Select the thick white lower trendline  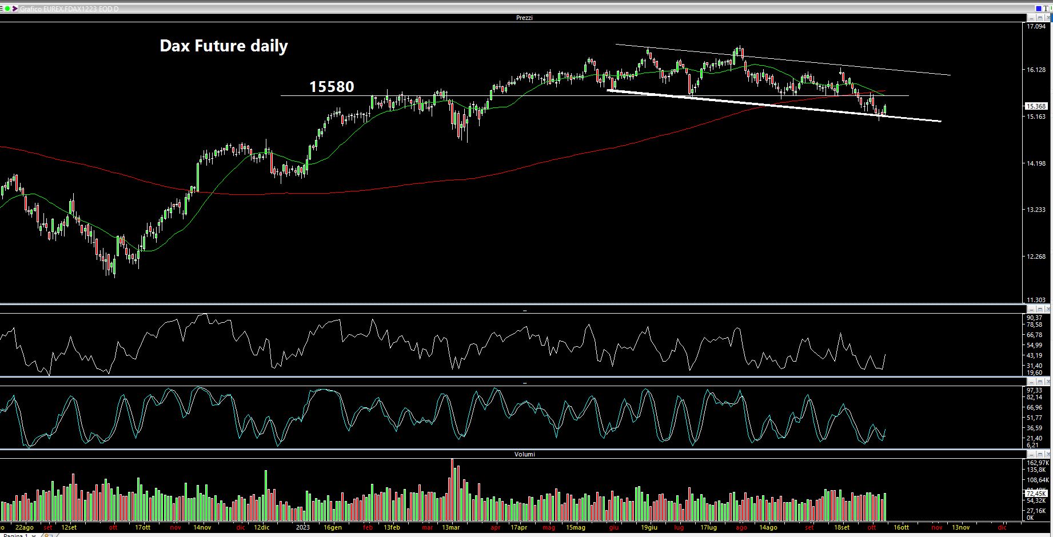tap(773, 106)
